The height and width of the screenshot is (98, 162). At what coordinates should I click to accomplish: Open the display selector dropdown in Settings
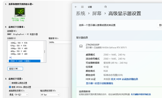[159, 25]
